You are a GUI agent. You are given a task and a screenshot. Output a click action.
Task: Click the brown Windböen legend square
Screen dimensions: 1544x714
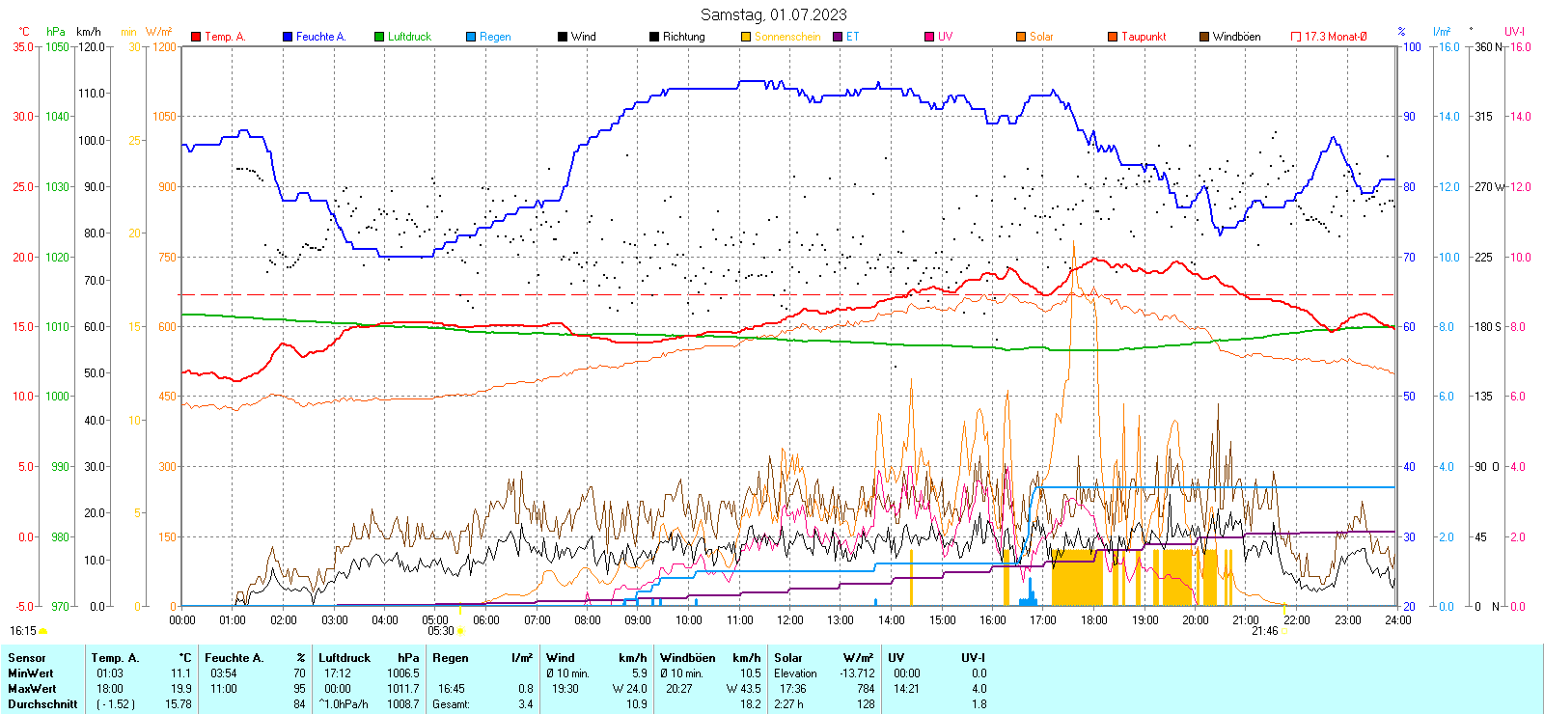1204,37
